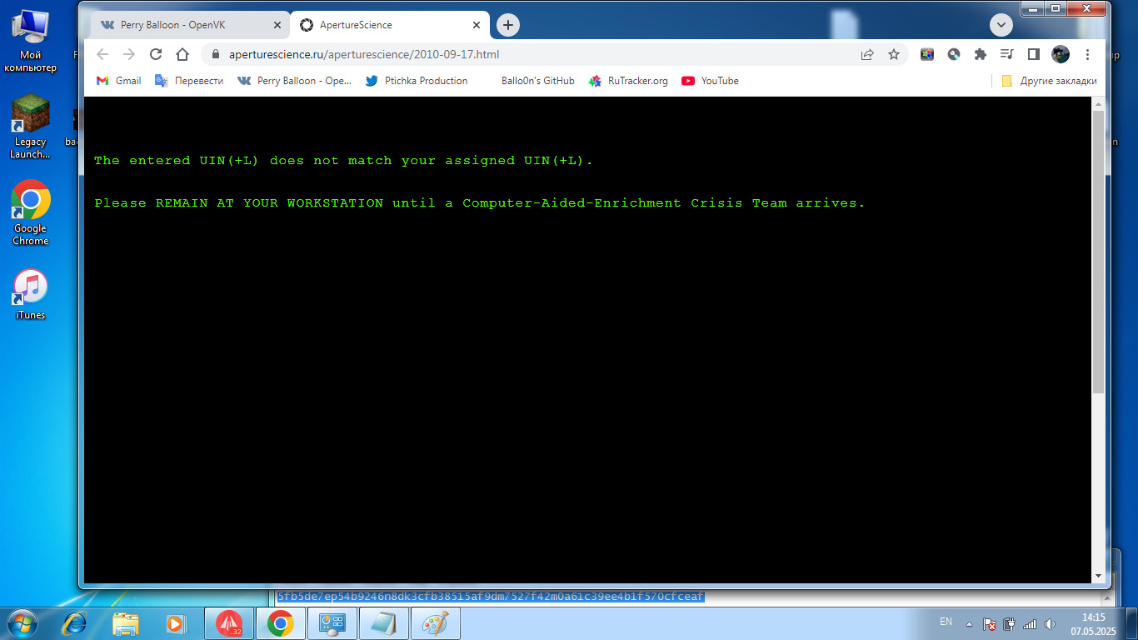Switch to Paint in the taskbar
This screenshot has width=1138, height=640.
point(436,623)
